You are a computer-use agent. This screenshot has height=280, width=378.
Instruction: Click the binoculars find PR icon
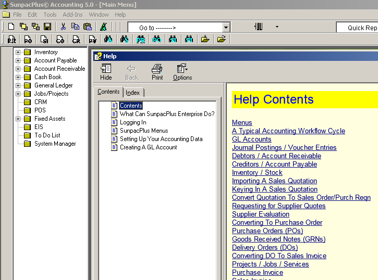click(x=141, y=39)
